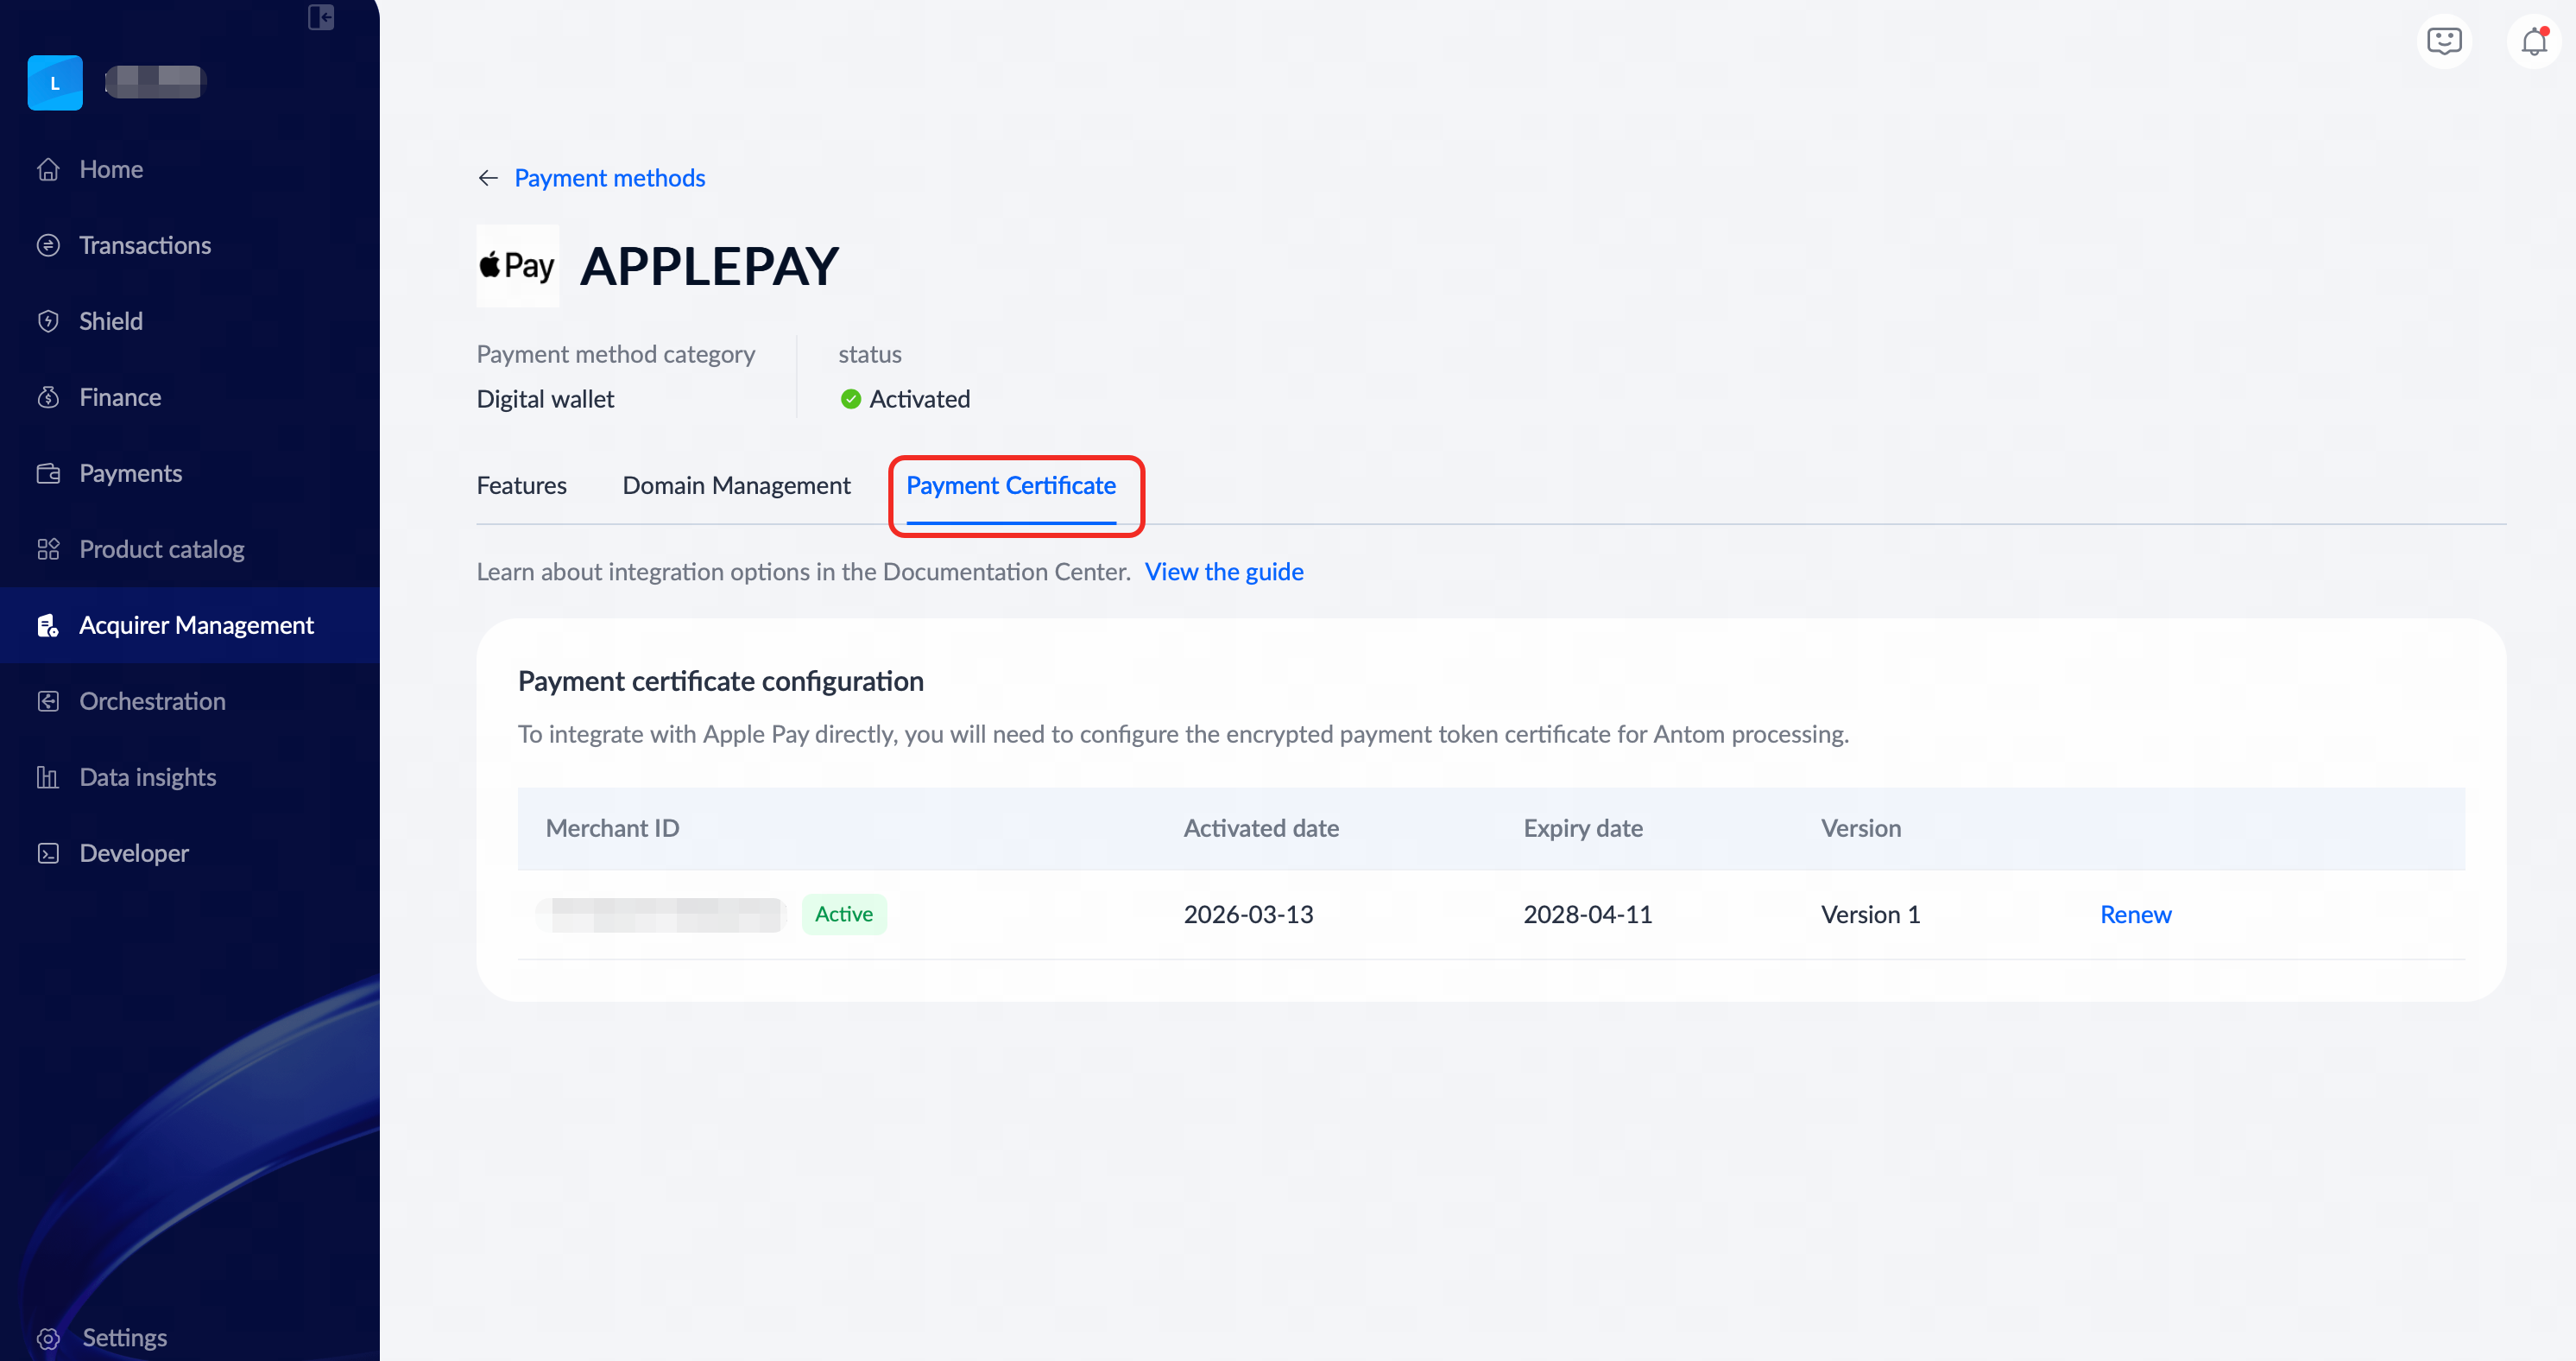
Task: Go to Payments in the sidebar
Action: [x=130, y=474]
